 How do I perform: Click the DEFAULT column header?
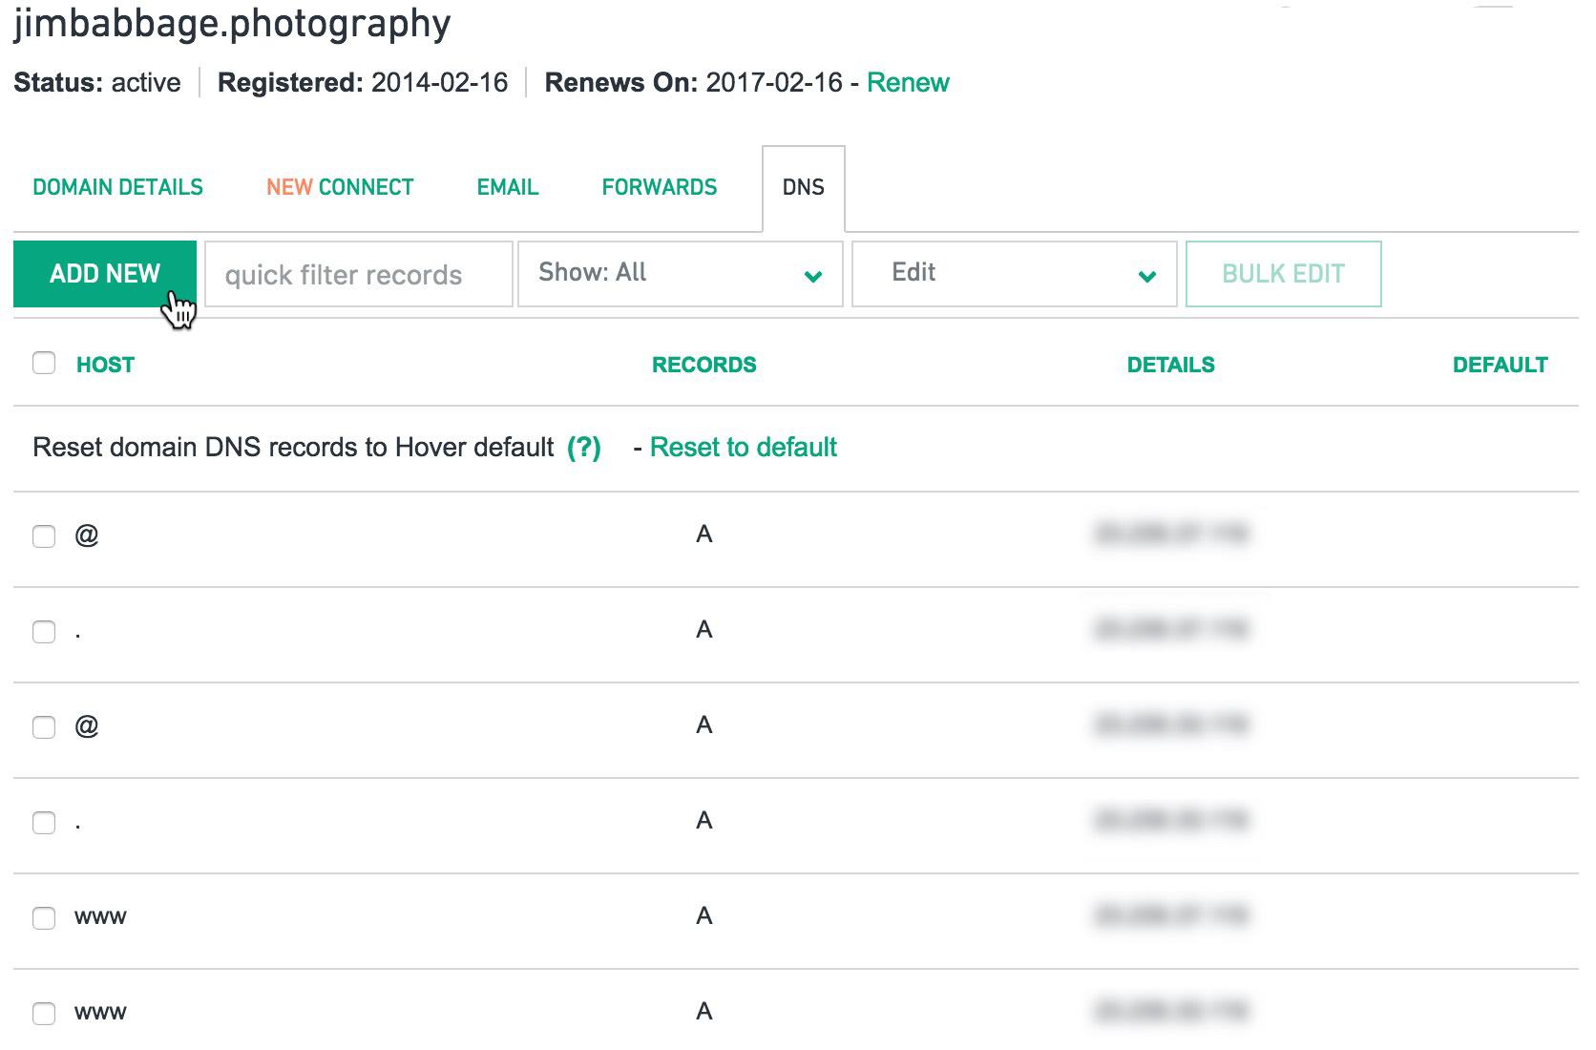tap(1501, 365)
